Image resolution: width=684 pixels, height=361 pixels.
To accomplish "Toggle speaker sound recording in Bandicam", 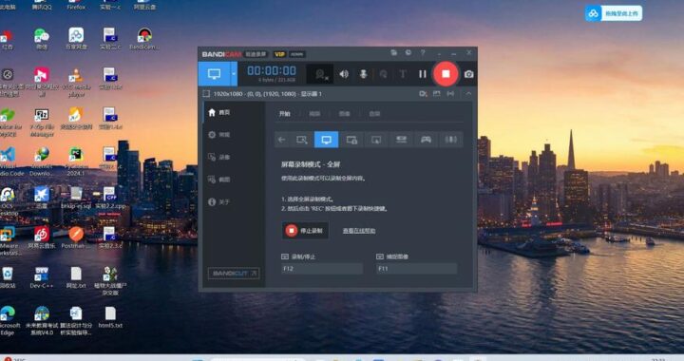I will pyautogui.click(x=344, y=74).
